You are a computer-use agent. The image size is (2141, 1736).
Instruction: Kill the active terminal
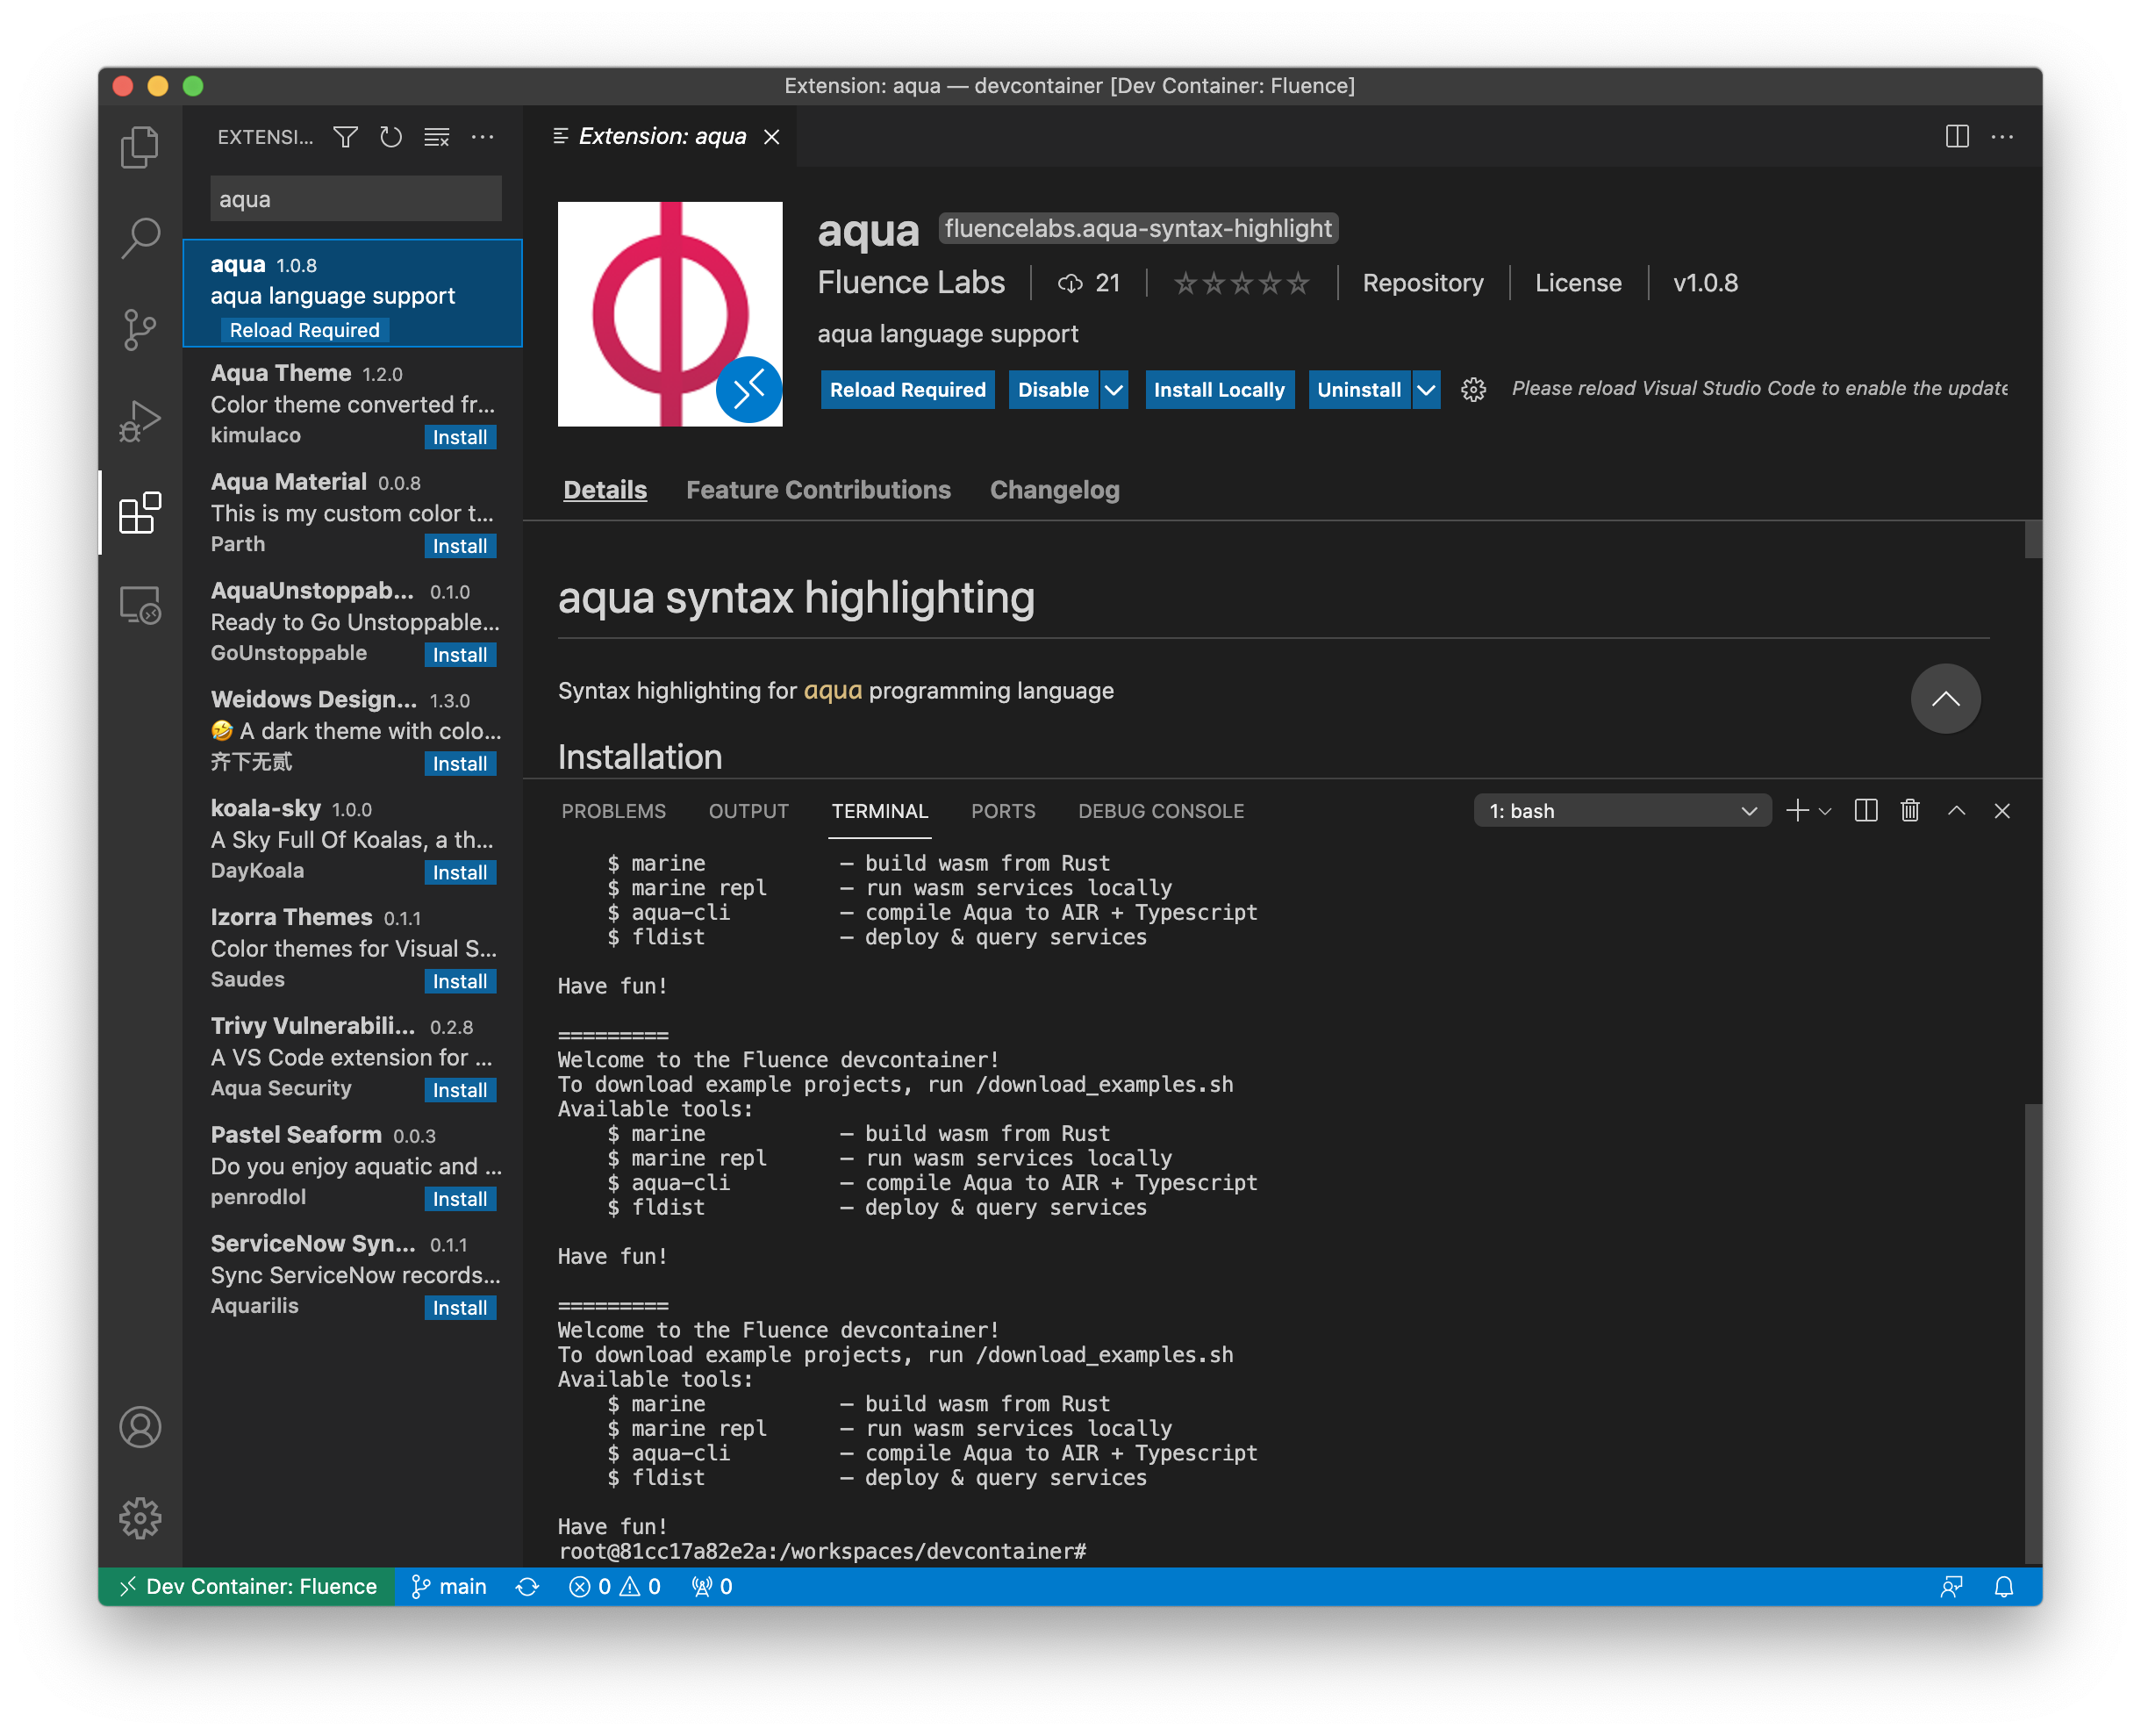click(1910, 811)
